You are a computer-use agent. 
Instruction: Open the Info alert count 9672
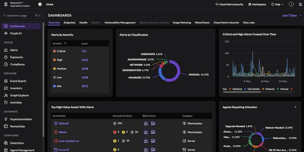coord(85,86)
